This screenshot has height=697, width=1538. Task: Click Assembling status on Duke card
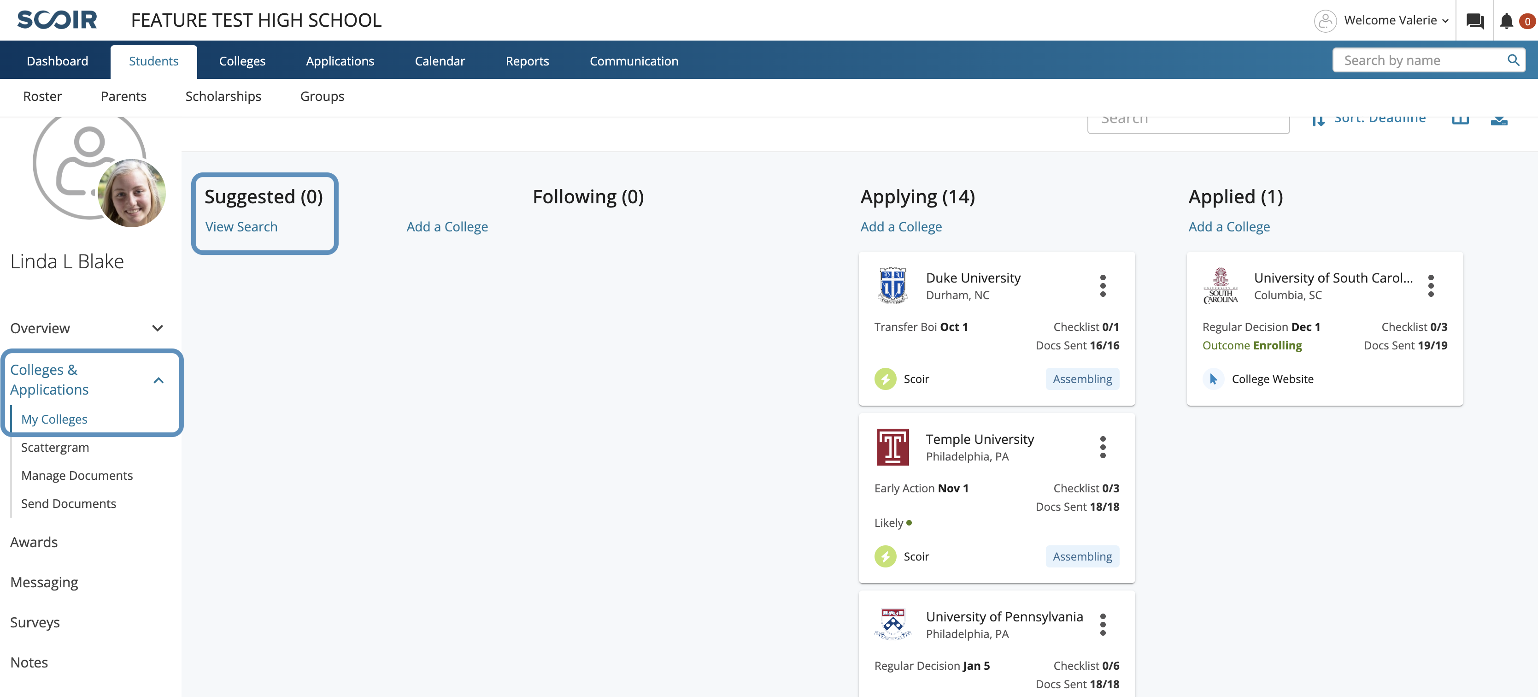(x=1082, y=379)
